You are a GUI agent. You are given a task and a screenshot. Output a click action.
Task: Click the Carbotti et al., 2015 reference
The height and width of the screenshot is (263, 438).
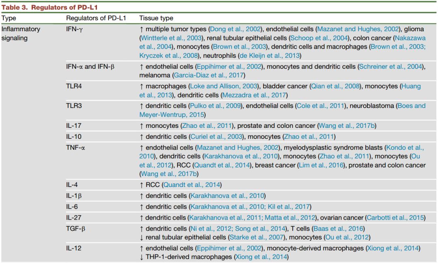point(395,218)
